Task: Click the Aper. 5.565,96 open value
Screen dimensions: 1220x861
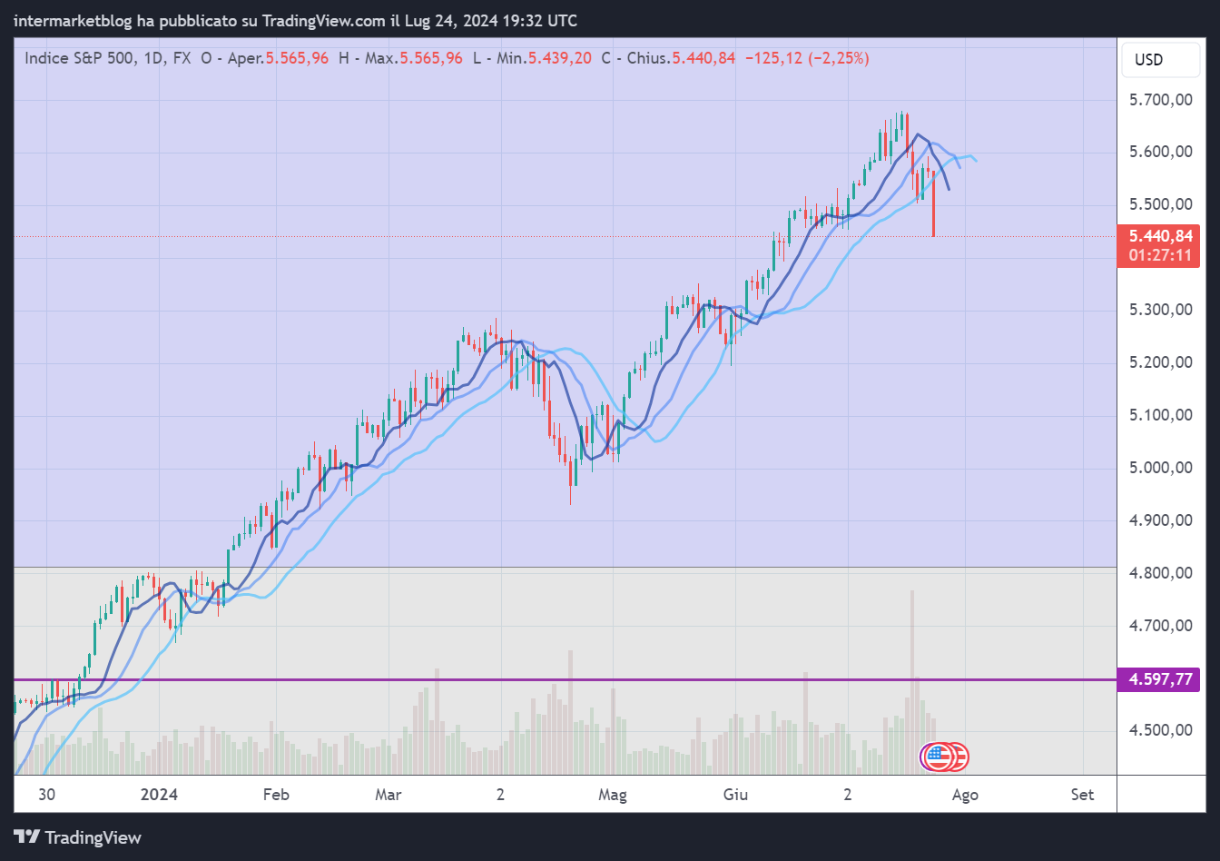Action: click(x=277, y=58)
